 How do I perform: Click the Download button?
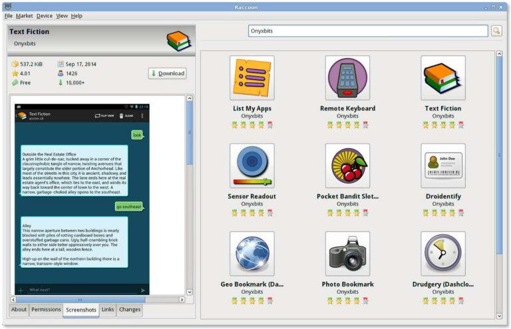(168, 73)
